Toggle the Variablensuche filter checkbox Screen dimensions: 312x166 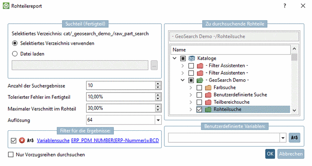pyautogui.click(x=14, y=141)
